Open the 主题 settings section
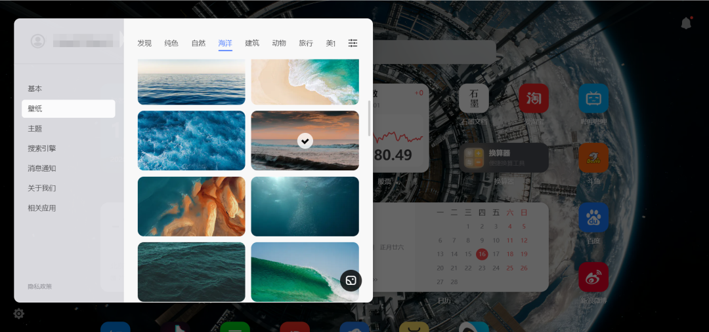The height and width of the screenshot is (332, 709). [68, 128]
